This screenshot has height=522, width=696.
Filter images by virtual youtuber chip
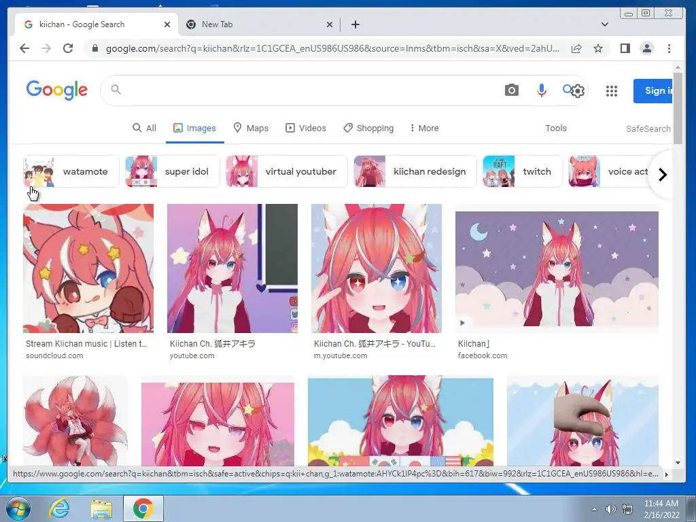286,171
